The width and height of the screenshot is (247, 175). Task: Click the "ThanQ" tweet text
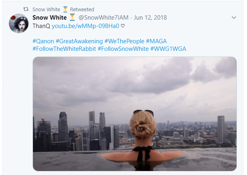[x=42, y=26]
